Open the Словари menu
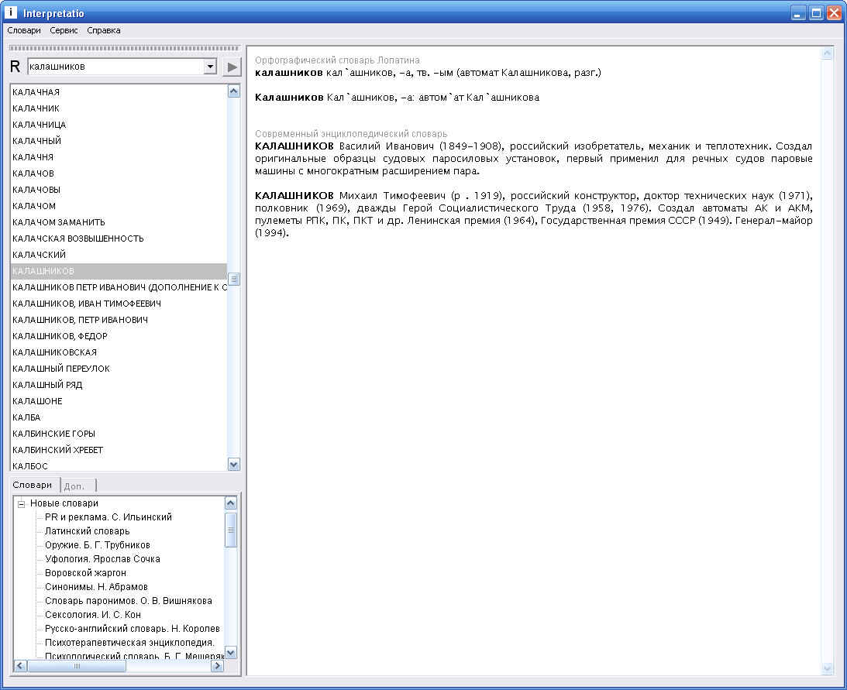Image resolution: width=847 pixels, height=690 pixels. (x=24, y=31)
